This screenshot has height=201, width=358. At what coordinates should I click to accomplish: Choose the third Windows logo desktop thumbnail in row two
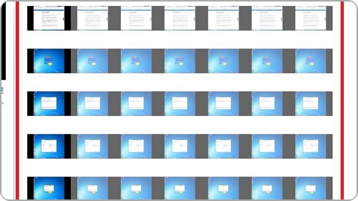point(136,61)
